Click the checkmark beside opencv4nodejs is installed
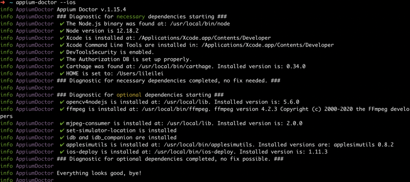 (x=62, y=102)
